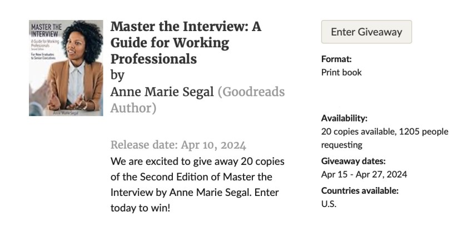
Task: Click the book cover thumbnail image
Action: (66, 68)
